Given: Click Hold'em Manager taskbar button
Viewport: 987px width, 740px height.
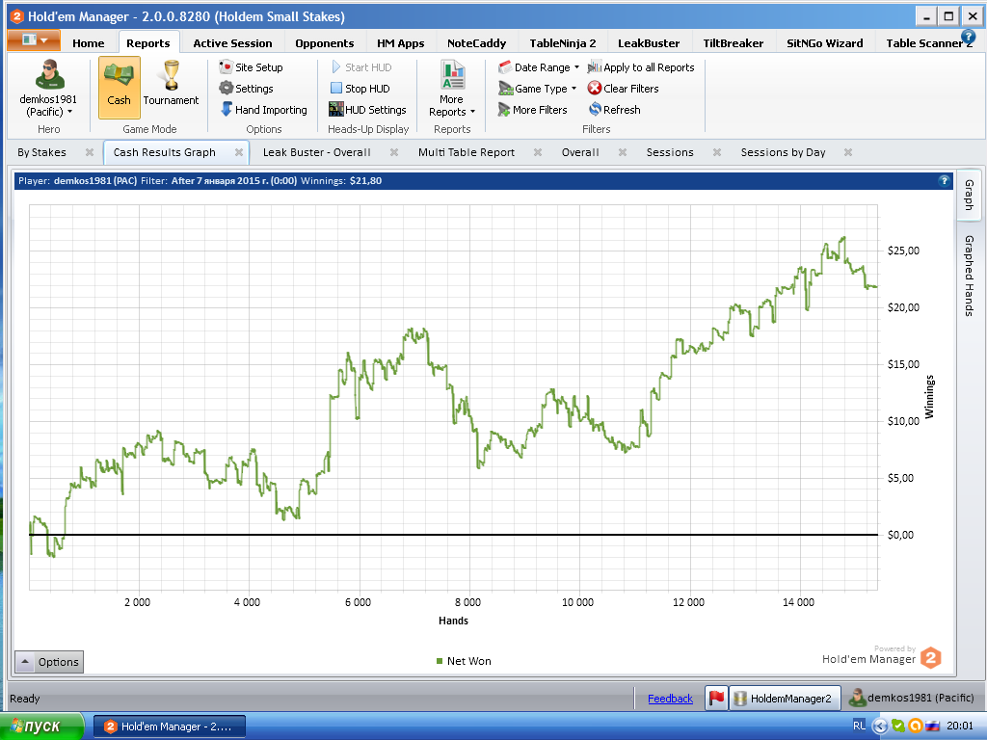Looking at the screenshot, I should 170,727.
